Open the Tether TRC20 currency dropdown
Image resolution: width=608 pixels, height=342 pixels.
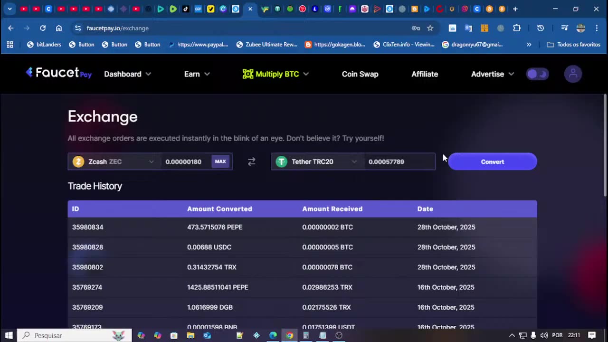(x=317, y=161)
